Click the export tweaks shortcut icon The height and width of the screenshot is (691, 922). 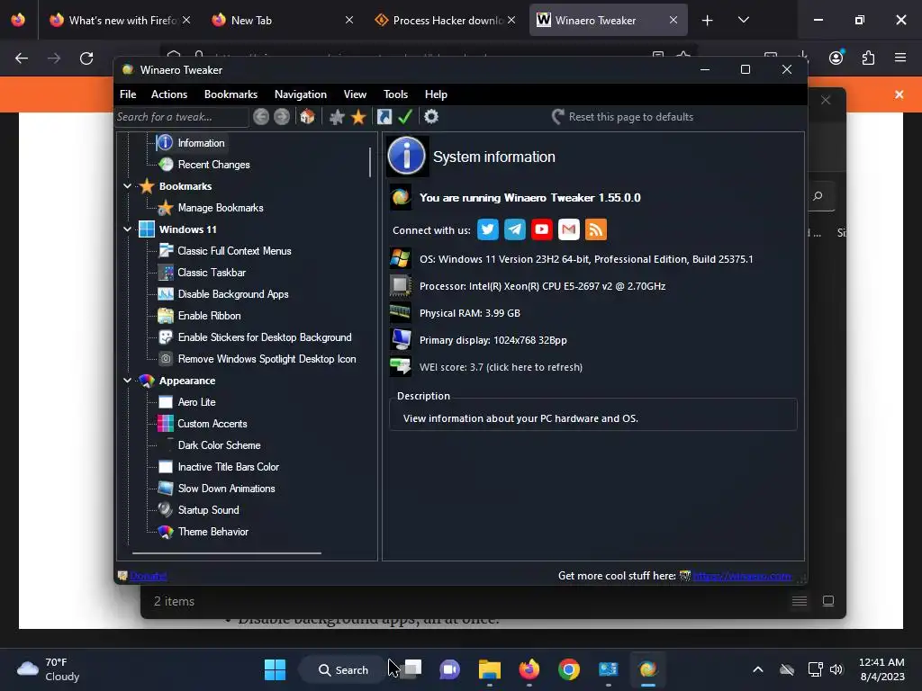coord(384,117)
